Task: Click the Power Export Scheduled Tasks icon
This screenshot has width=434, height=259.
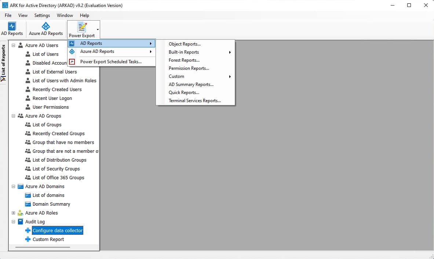Action: (x=72, y=62)
